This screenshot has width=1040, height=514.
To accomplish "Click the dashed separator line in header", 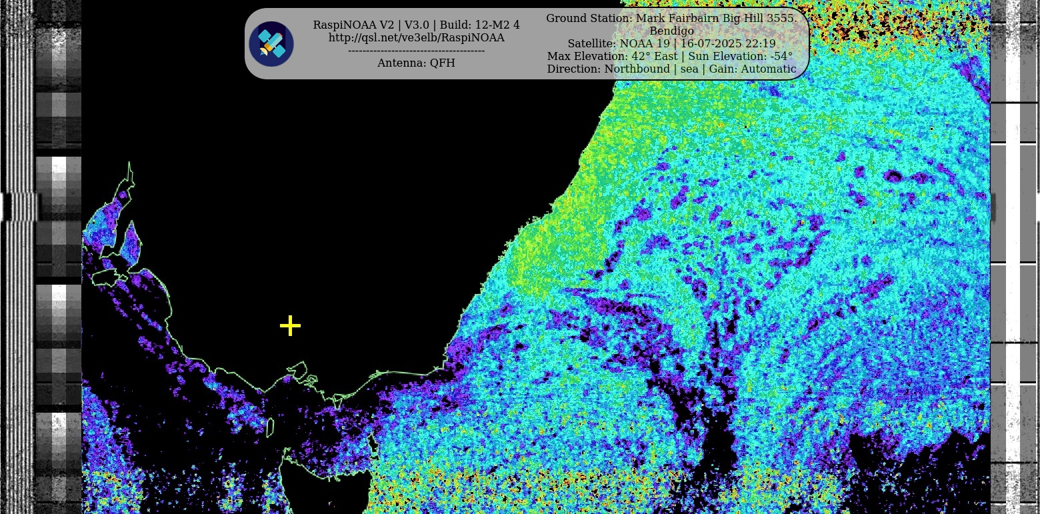I will coord(416,51).
